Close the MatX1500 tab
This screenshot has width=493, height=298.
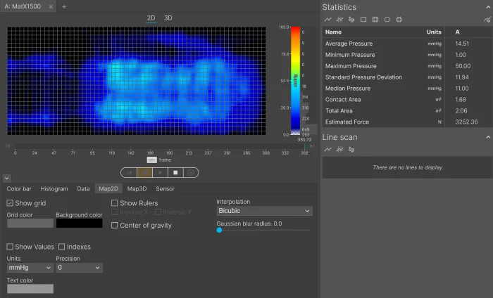[51, 6]
